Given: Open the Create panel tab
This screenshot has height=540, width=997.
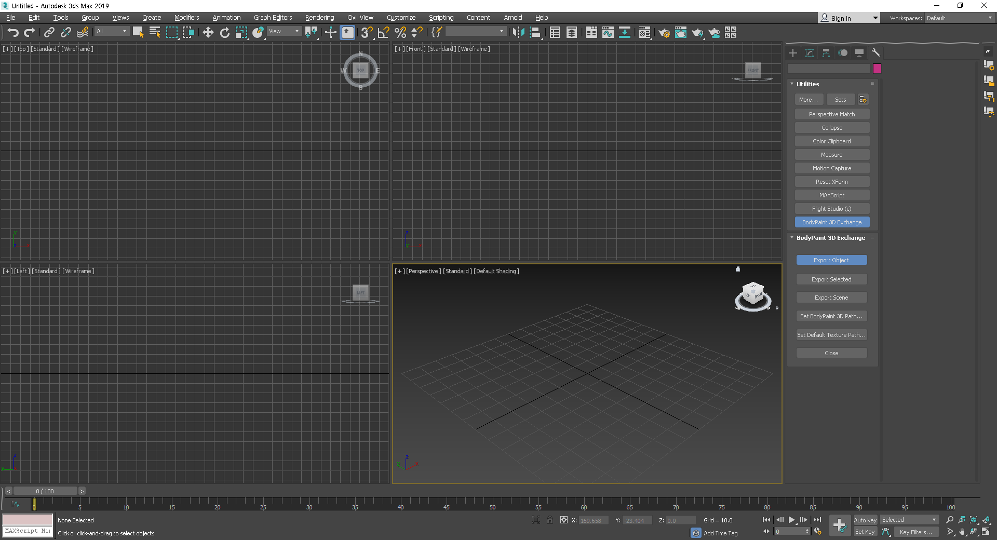Looking at the screenshot, I should (793, 52).
